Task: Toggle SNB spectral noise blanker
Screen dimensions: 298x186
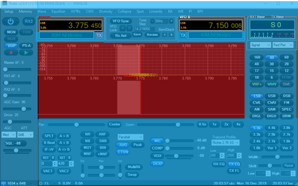Action: point(103,141)
